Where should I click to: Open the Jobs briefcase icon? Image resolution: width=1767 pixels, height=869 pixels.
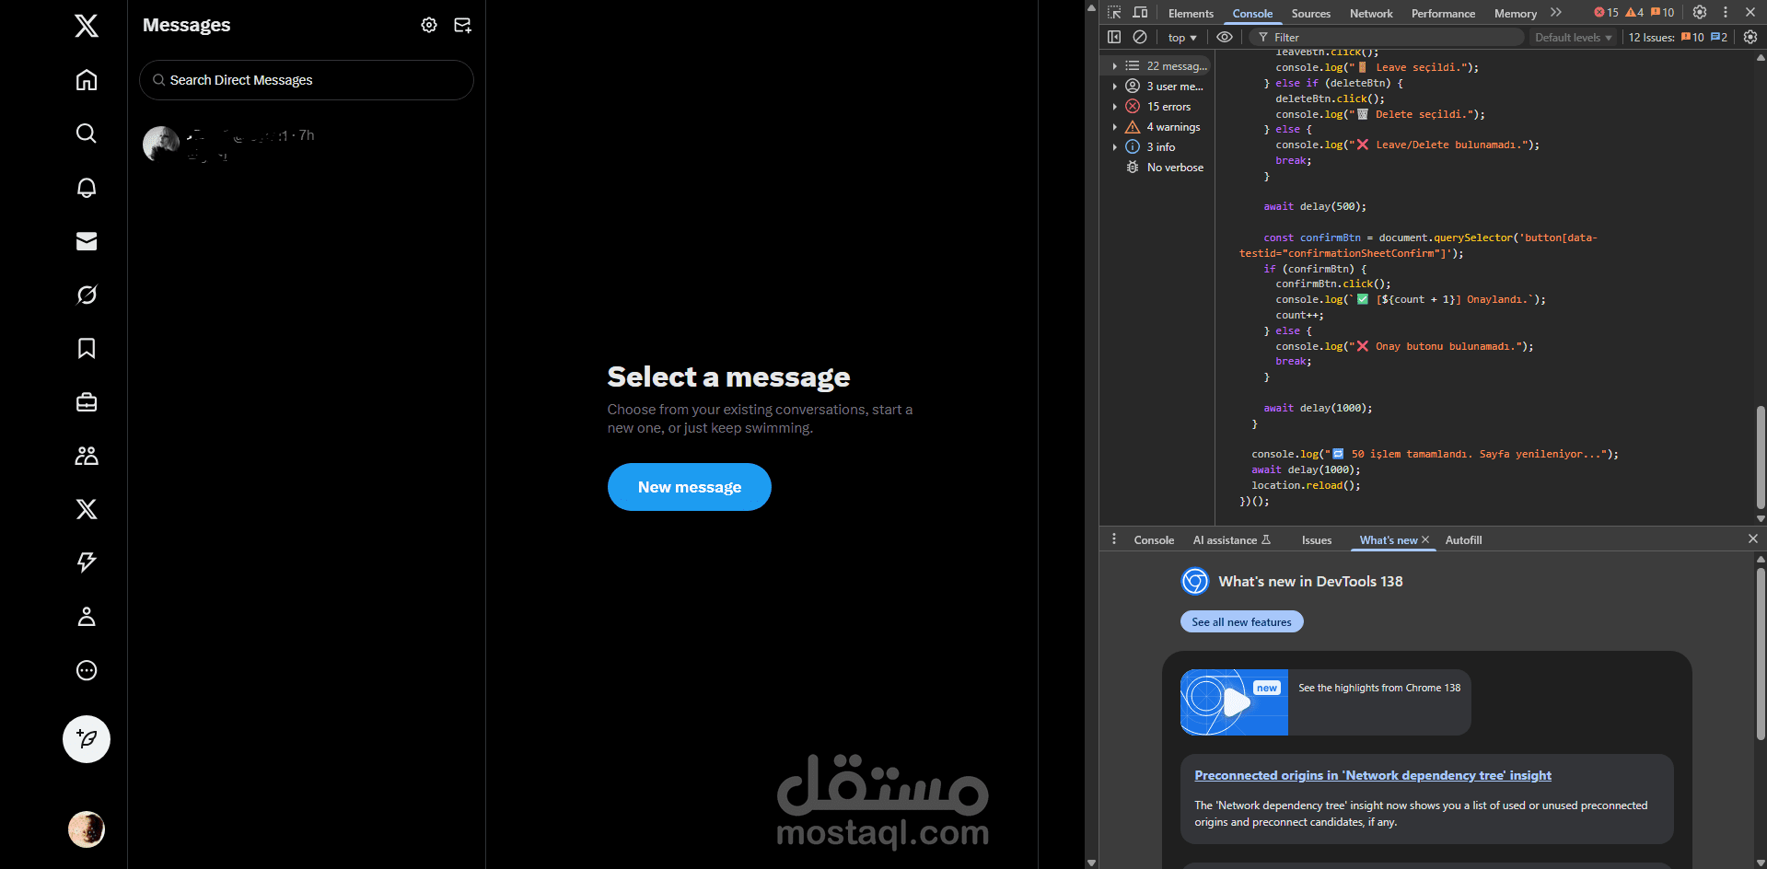[87, 402]
